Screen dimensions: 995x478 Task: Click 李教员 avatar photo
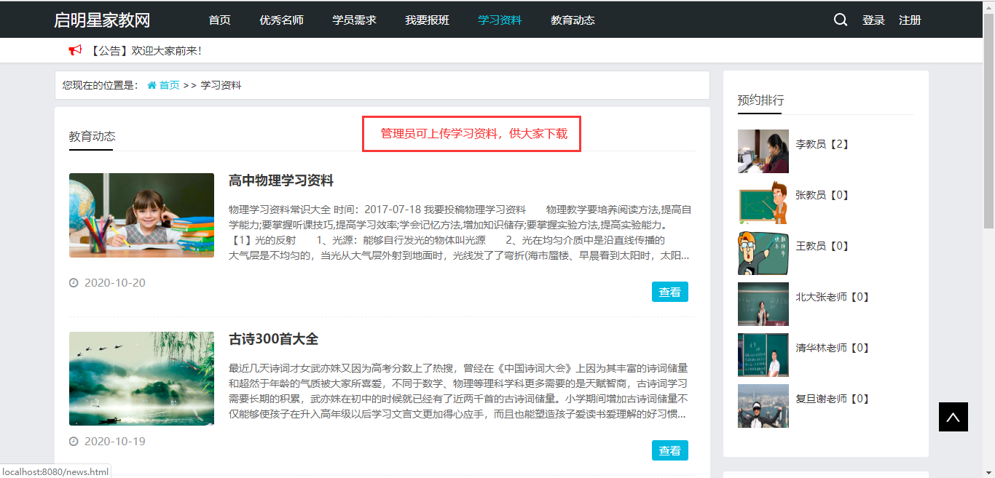[763, 151]
